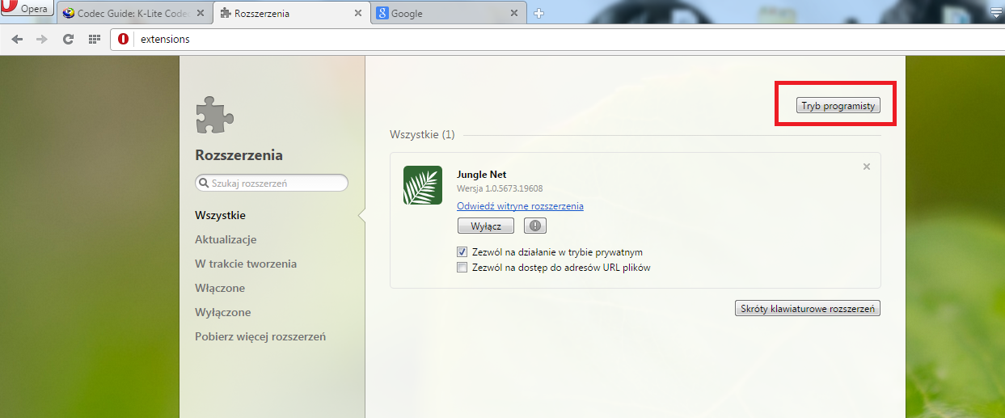
Task: Click the Wszystkie (1) section heading
Action: point(422,134)
